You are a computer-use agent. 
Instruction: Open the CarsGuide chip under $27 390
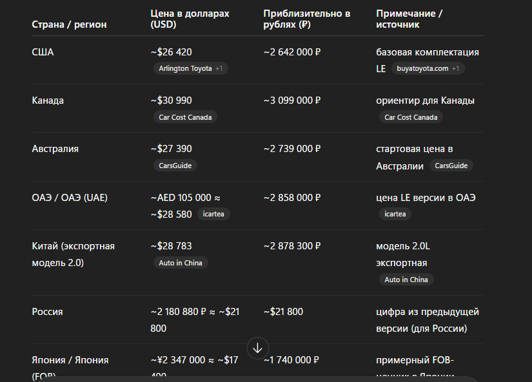click(175, 166)
